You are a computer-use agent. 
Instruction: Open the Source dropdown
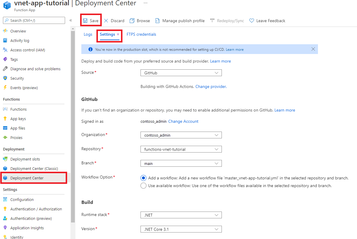point(181,73)
